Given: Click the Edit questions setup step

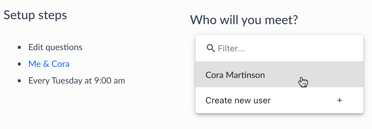Looking at the screenshot, I should point(55,47).
